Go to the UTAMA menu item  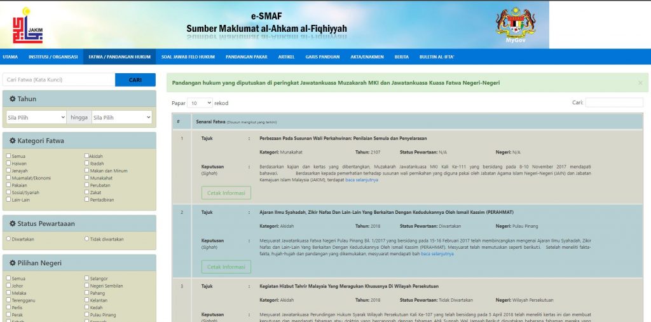[10, 57]
